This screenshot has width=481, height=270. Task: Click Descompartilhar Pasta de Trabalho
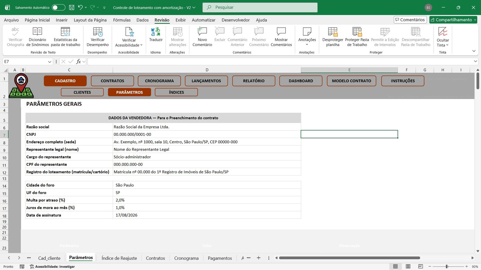pyautogui.click(x=415, y=37)
